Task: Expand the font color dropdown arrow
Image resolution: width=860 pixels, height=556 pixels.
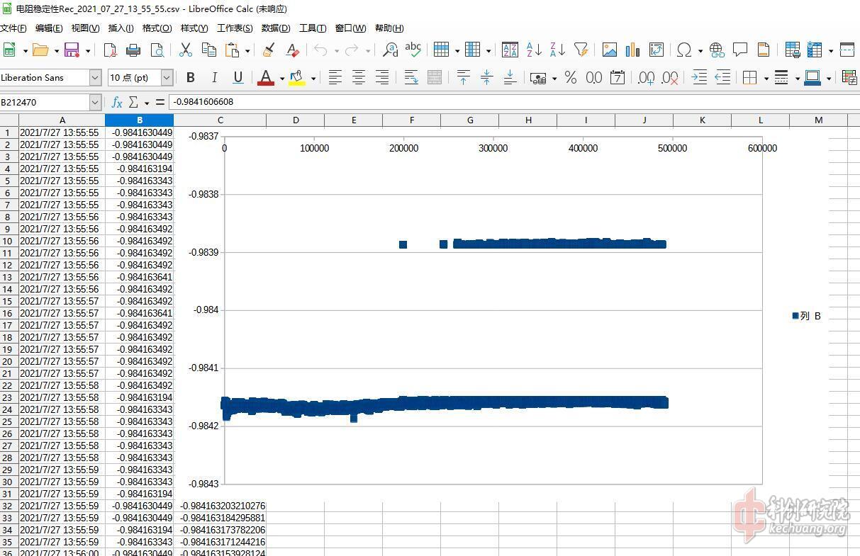Action: point(281,78)
